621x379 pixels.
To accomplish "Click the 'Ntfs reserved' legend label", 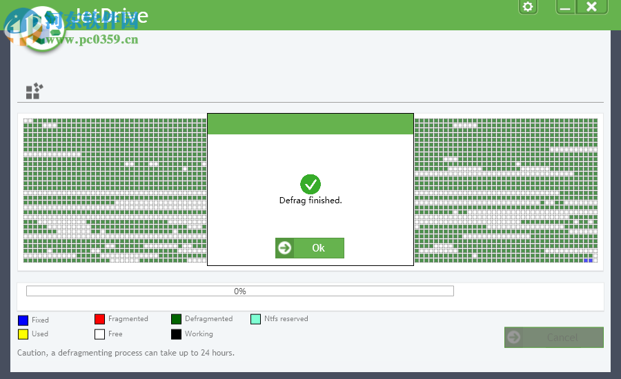I will [286, 319].
